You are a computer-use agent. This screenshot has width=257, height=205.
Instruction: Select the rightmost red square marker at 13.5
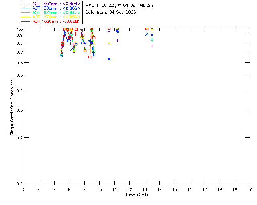tap(152, 30)
